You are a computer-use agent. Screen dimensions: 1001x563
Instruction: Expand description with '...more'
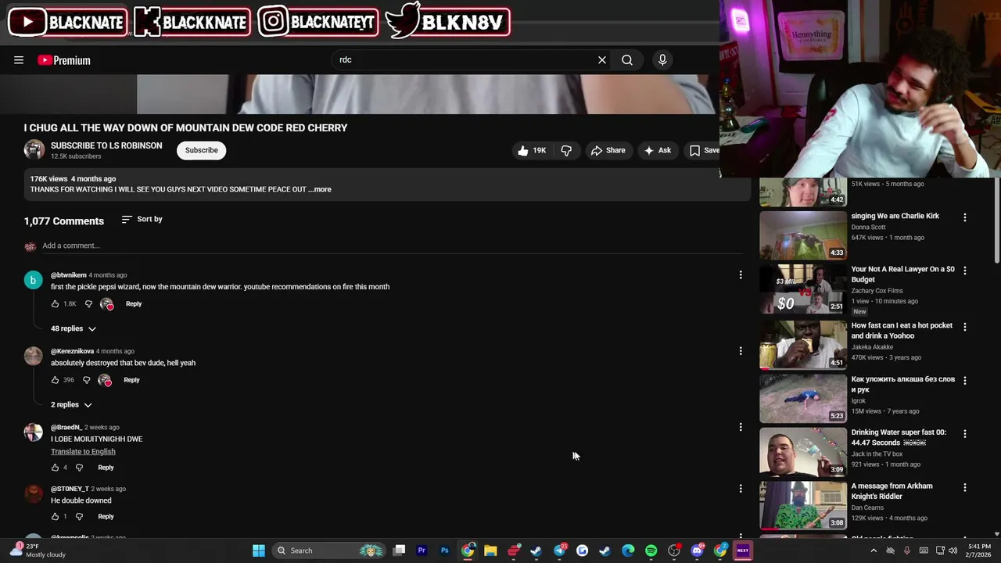[320, 189]
